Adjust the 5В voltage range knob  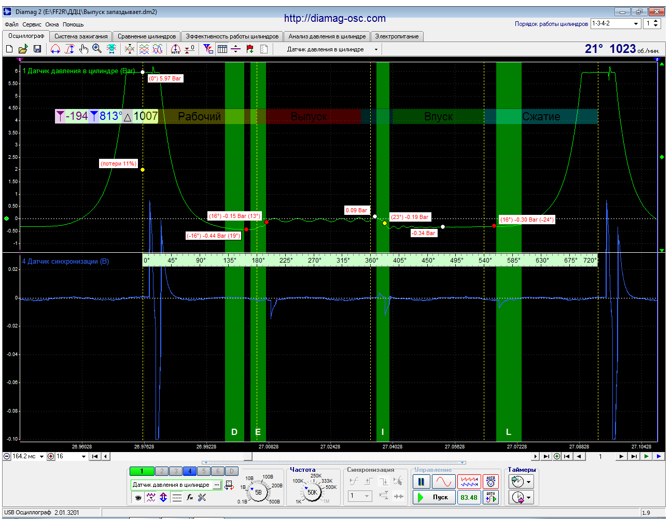point(258,492)
